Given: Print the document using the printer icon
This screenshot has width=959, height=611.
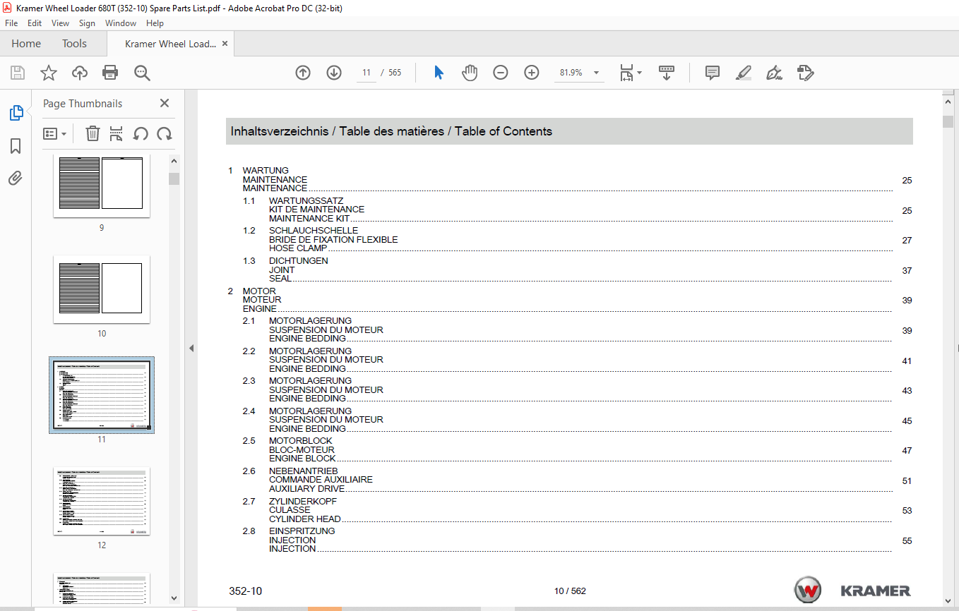Looking at the screenshot, I should coord(110,73).
